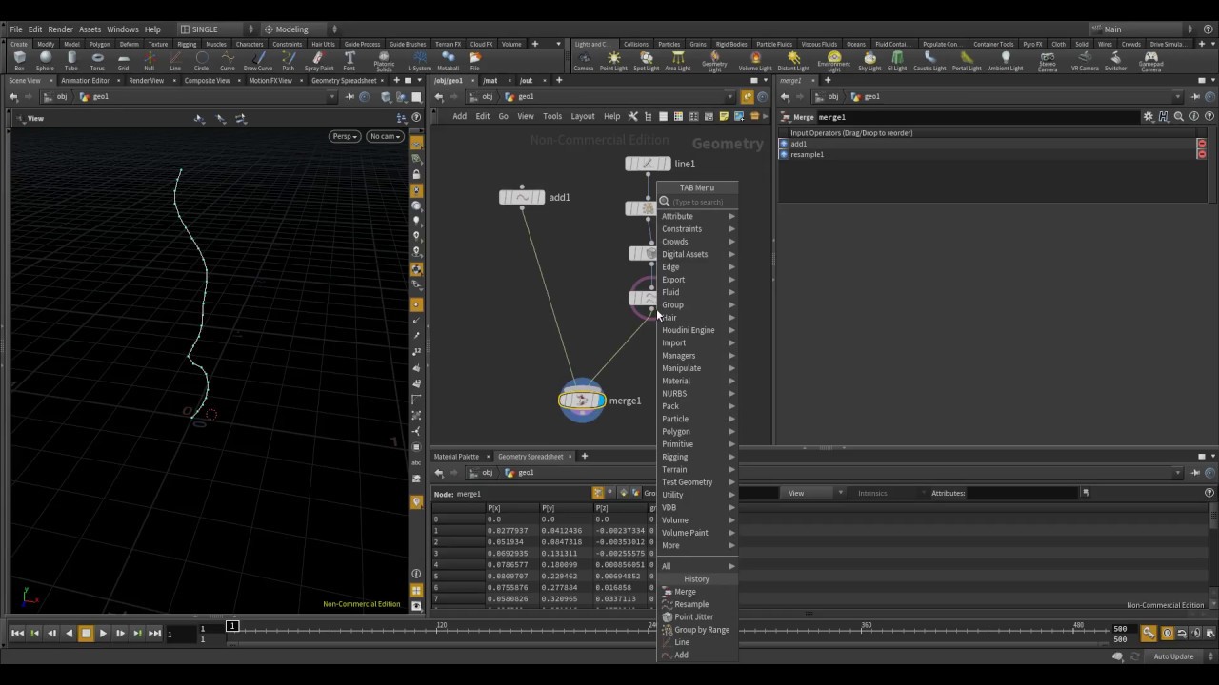This screenshot has height=685, width=1219.
Task: Click the sticky note icon in network toolbar
Action: pos(724,116)
